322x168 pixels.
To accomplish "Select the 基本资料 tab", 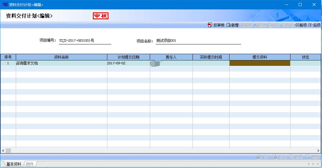I will [x=14, y=164].
